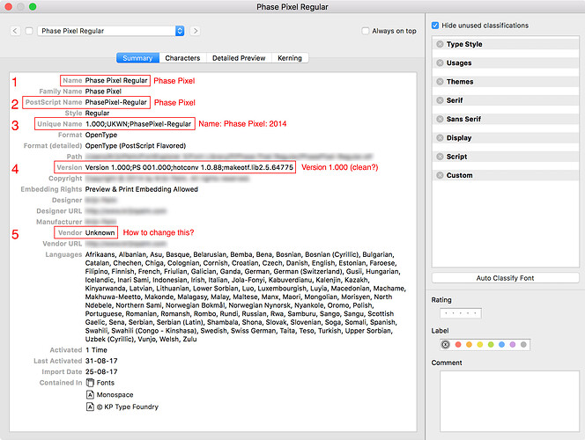
Task: Select the Activated value 1 Time
Action: coord(96,350)
